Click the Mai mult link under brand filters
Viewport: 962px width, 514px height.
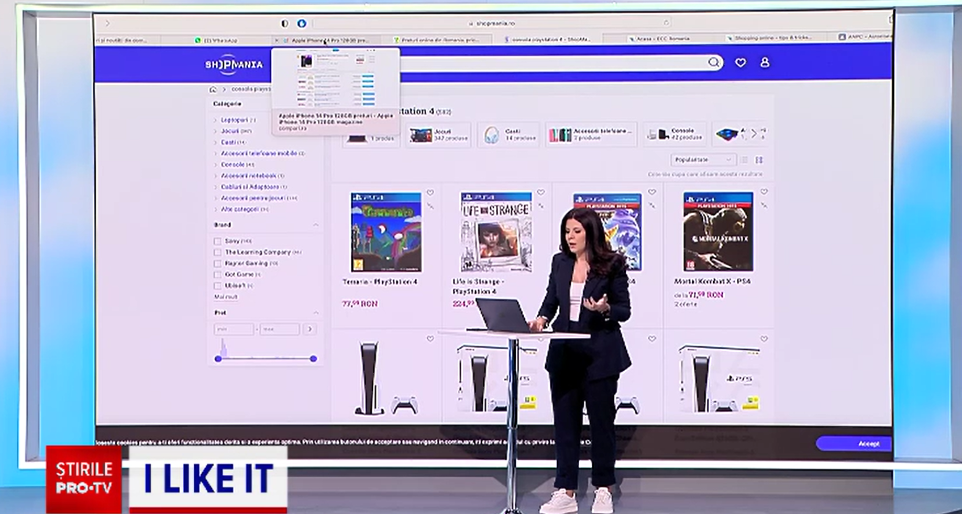coord(225,297)
